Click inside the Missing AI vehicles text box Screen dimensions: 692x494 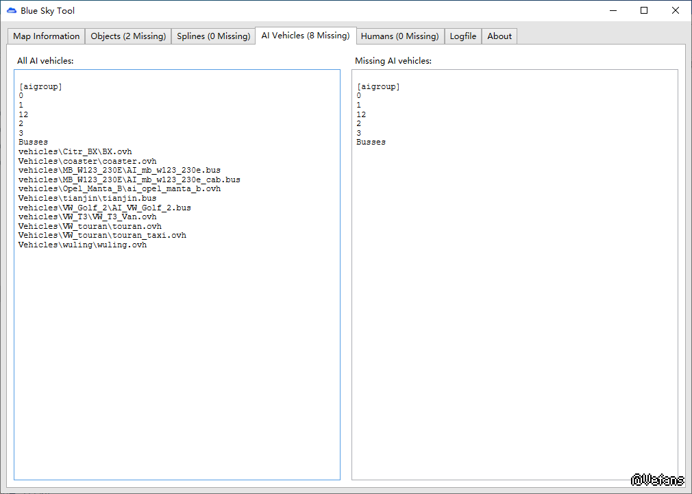tap(514, 308)
